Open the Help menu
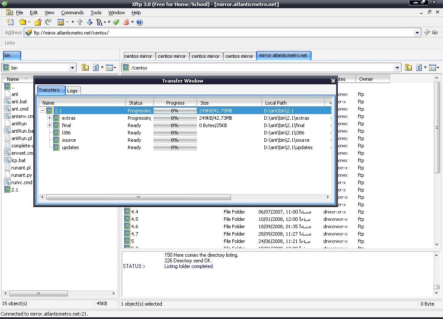443x319 pixels. (x=136, y=13)
